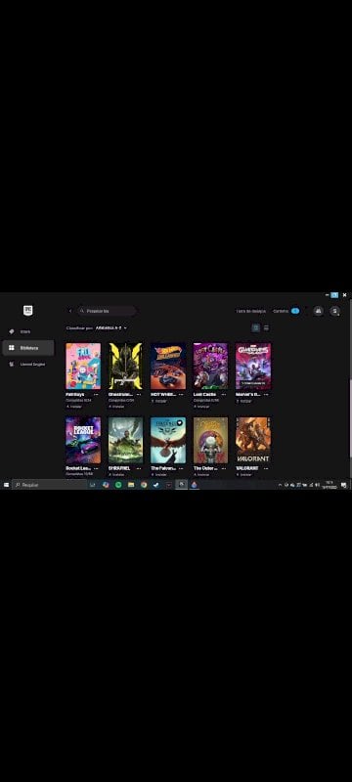Go back using the arrow beside search
The image size is (352, 782).
(70, 311)
